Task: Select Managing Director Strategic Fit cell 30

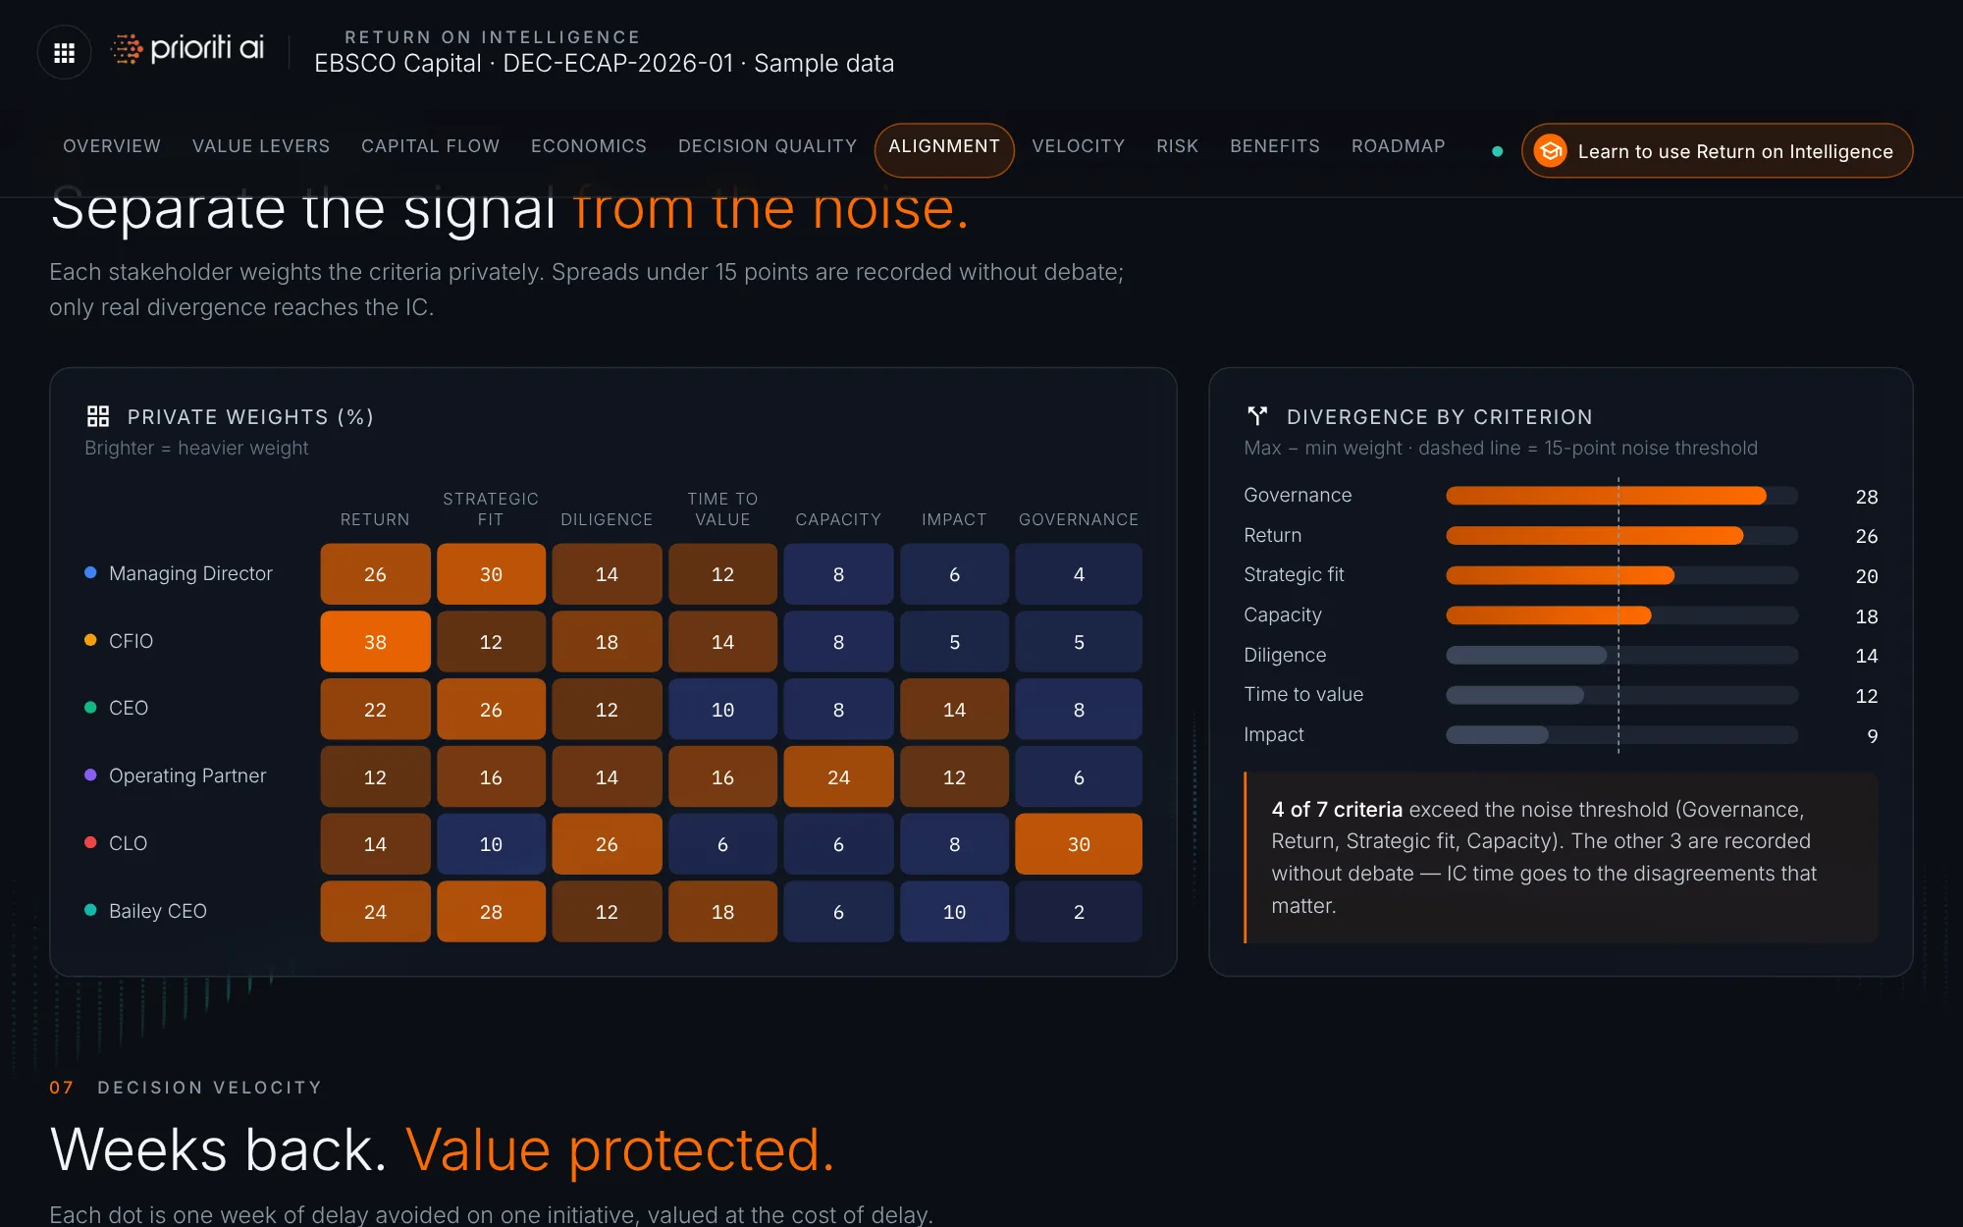Action: [x=491, y=574]
